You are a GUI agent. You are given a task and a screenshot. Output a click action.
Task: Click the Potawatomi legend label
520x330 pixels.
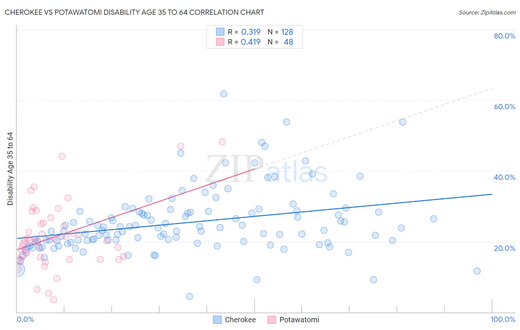299,320
